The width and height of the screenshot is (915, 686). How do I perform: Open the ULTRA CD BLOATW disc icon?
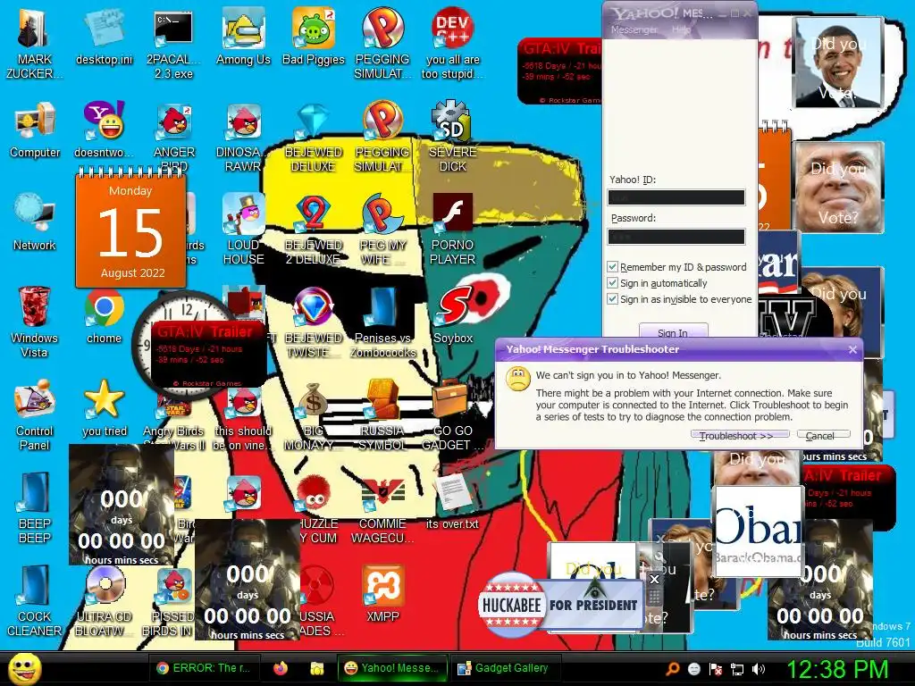[x=104, y=601]
